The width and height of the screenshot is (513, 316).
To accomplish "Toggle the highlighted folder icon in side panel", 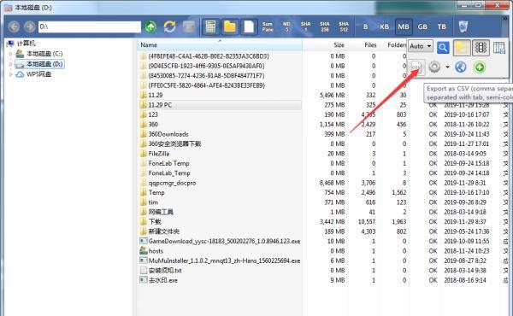I will pos(462,48).
